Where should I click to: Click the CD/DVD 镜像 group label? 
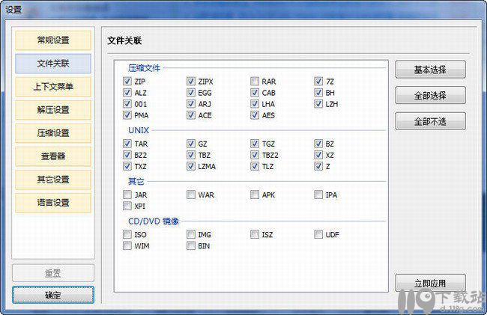tap(154, 221)
